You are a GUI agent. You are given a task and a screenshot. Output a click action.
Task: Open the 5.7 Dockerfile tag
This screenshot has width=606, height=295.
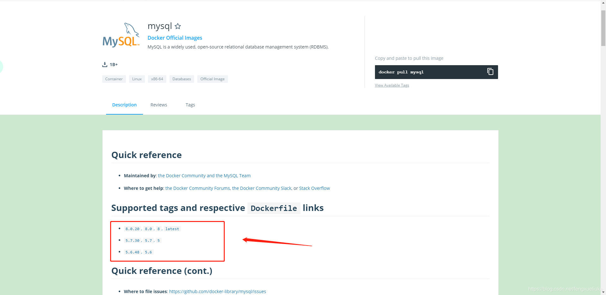click(148, 241)
